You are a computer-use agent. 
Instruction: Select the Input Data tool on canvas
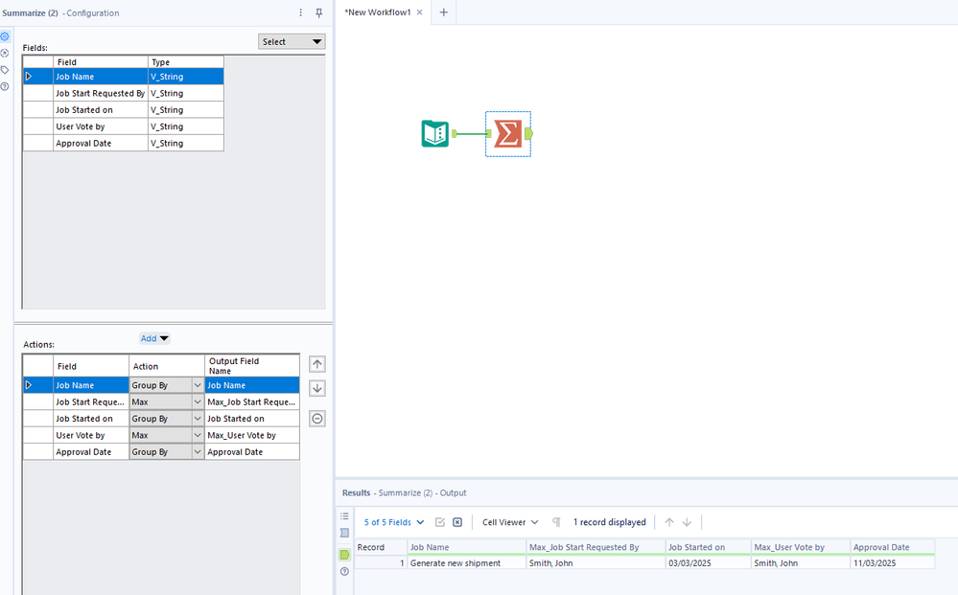(x=435, y=133)
